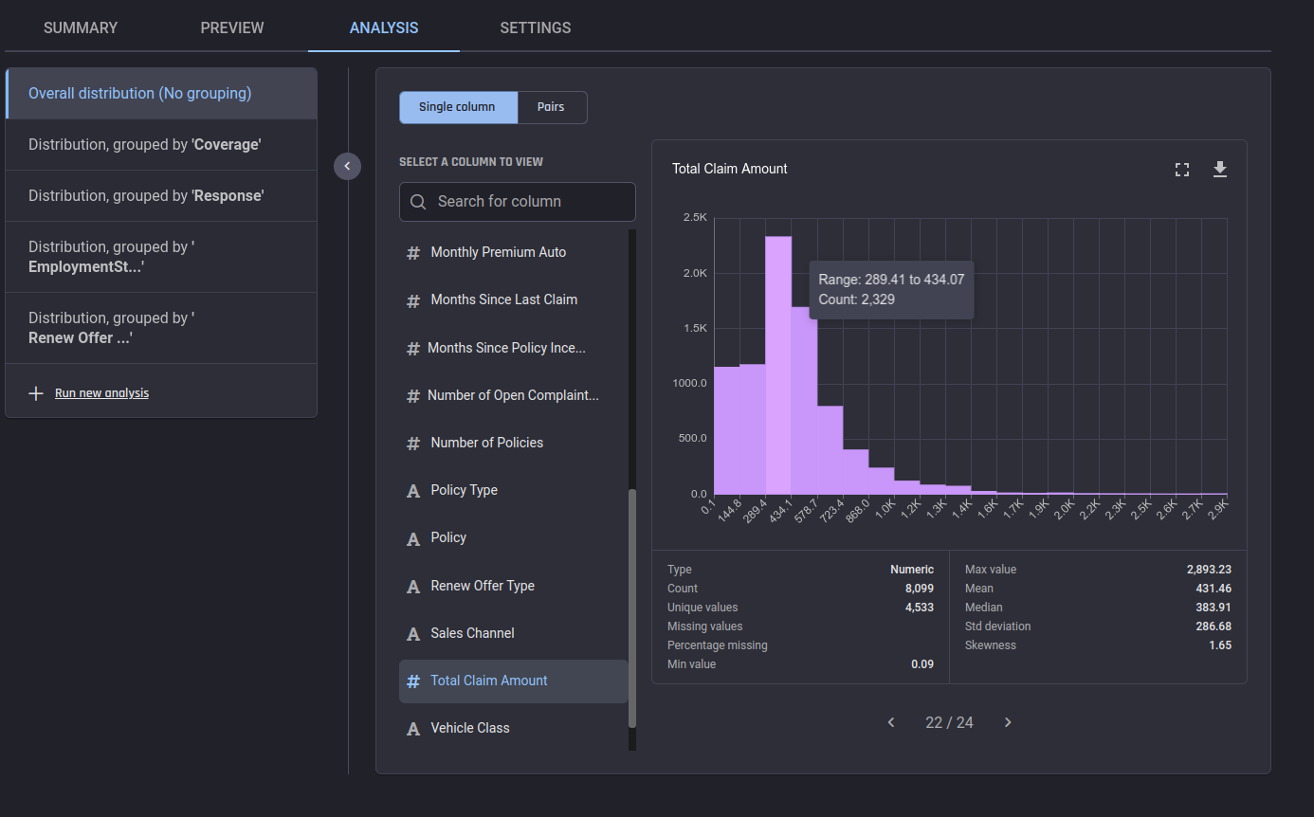
Task: Select the Single column toggle
Action: (458, 107)
